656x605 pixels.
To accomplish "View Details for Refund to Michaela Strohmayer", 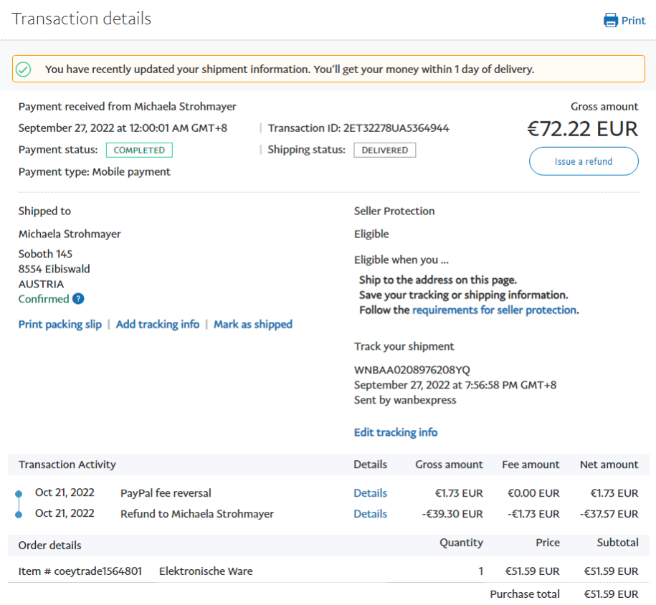I will tap(370, 514).
